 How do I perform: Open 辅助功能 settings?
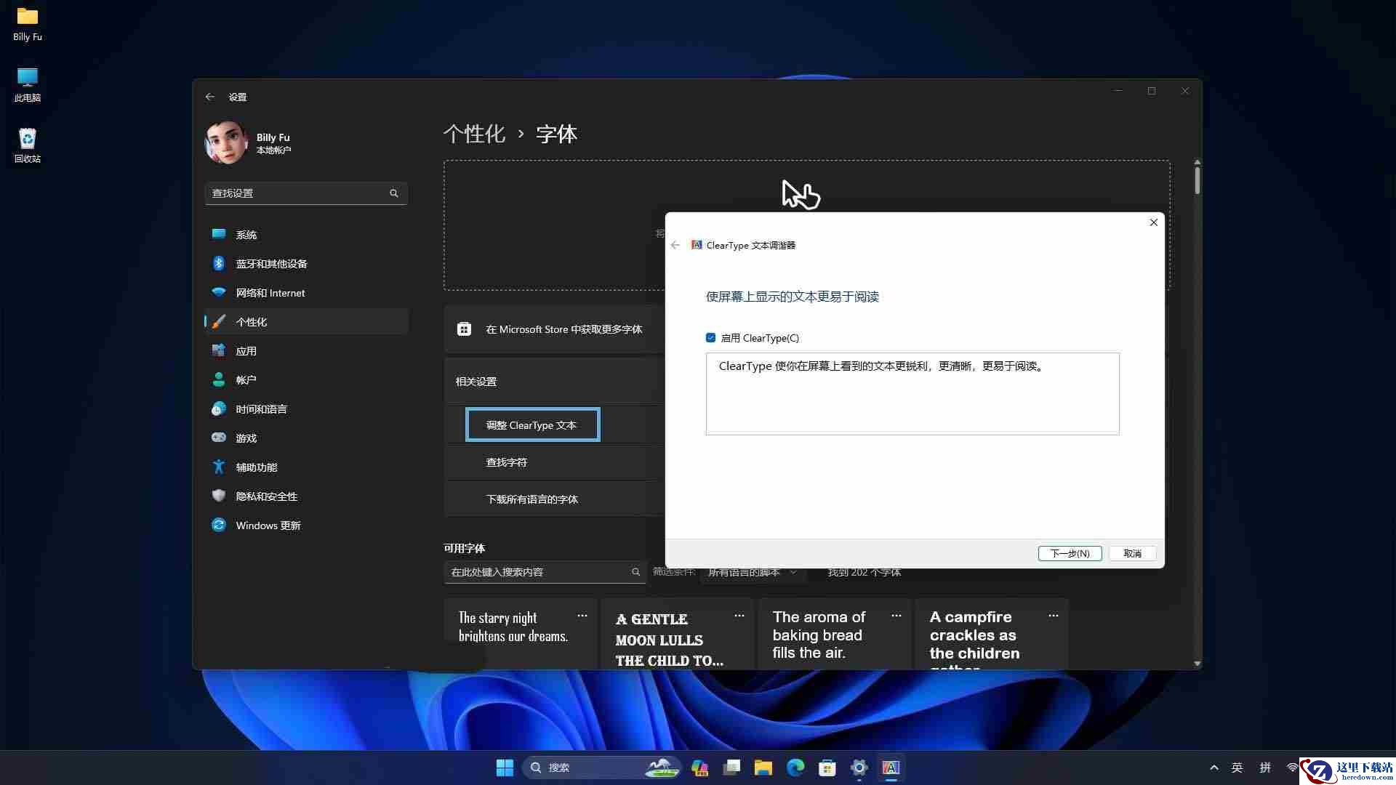tap(306, 467)
